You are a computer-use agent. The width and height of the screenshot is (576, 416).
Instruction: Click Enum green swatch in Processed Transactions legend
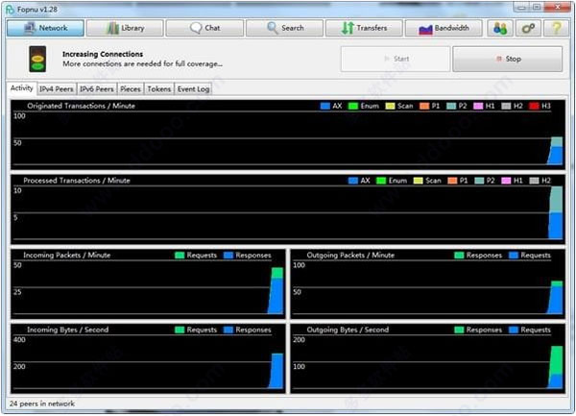pyautogui.click(x=381, y=181)
